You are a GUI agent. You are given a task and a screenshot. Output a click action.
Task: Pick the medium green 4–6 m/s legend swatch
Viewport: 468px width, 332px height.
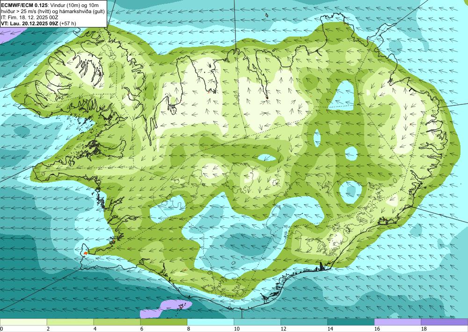(117, 322)
